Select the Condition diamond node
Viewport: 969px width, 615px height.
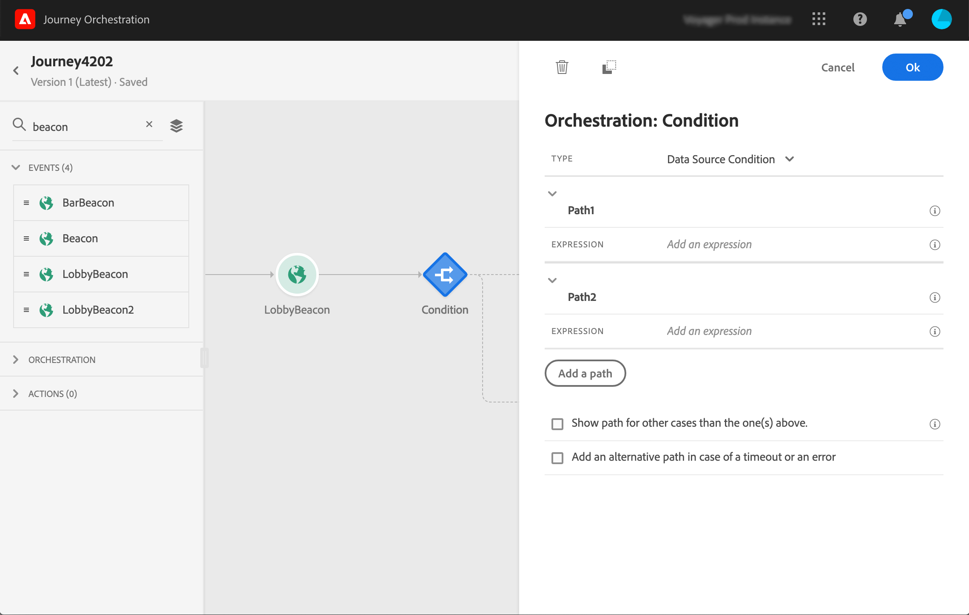pyautogui.click(x=445, y=275)
